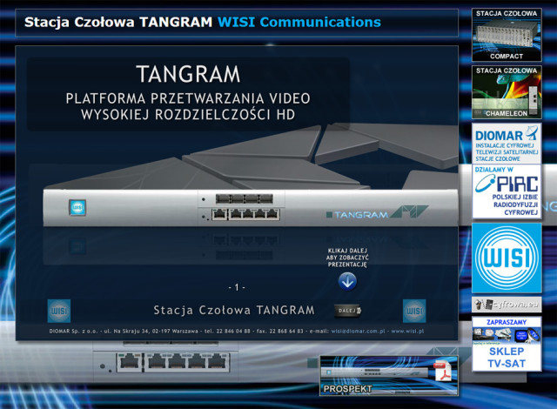
Task: Click the PDF icon on the PROSPEKT banner
Action: coord(442,372)
